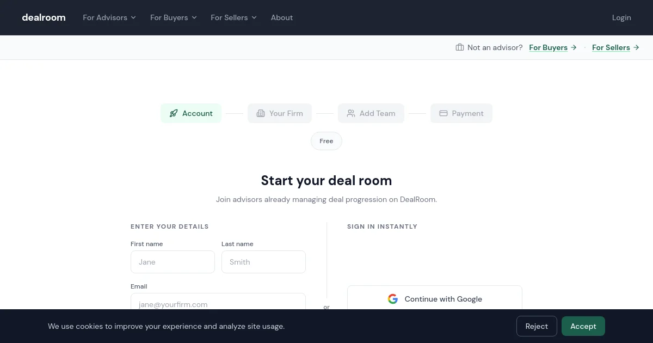Click the briefcase icon beside Not an advisor

point(460,47)
